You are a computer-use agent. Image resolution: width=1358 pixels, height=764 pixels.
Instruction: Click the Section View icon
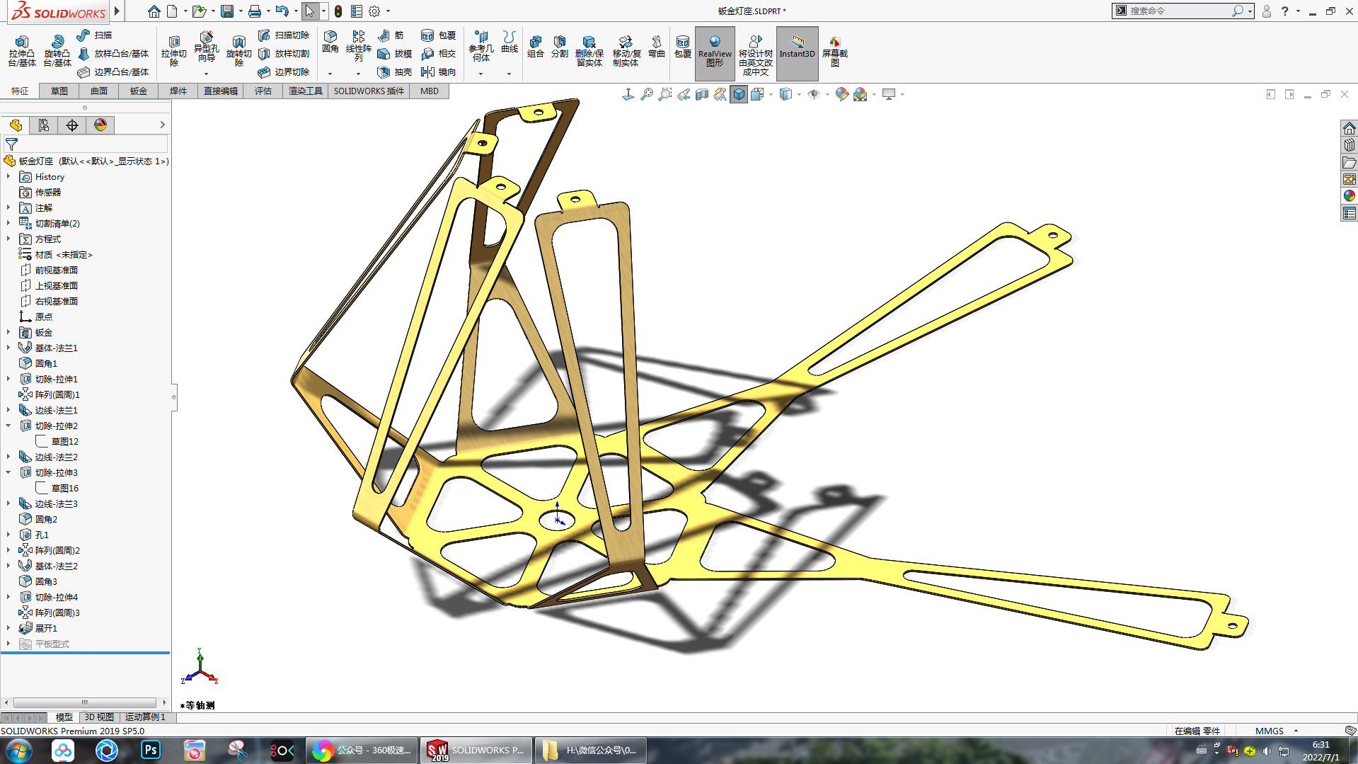pyautogui.click(x=702, y=94)
